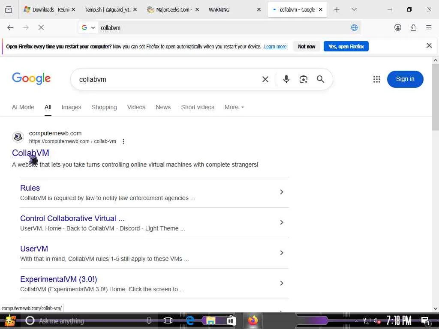List all tabs with the chevron button
The height and width of the screenshot is (329, 439).
pyautogui.click(x=354, y=9)
